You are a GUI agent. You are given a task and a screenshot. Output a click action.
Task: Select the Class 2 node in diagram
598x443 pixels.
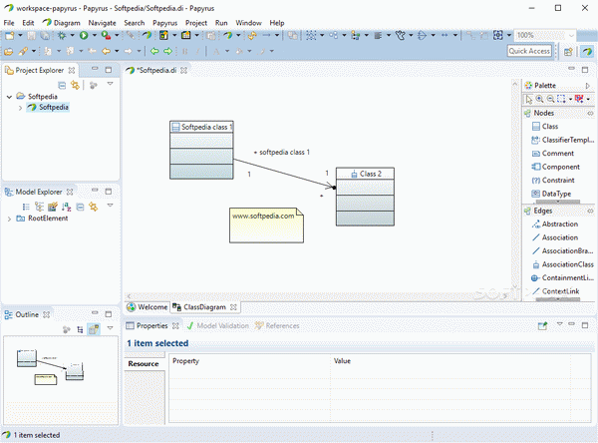(x=365, y=197)
